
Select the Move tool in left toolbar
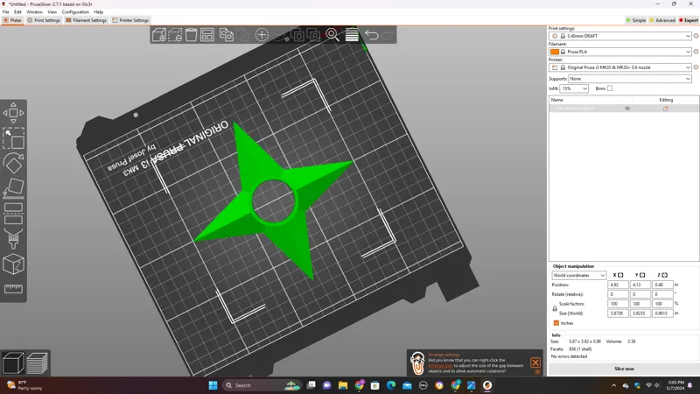click(13, 113)
